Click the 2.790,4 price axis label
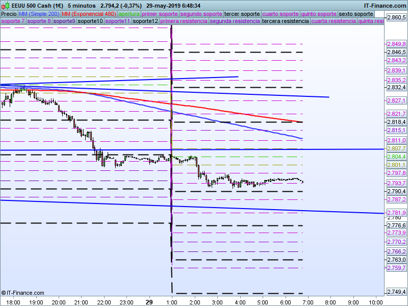Image resolution: width=408 pixels, height=306 pixels. tap(396, 191)
